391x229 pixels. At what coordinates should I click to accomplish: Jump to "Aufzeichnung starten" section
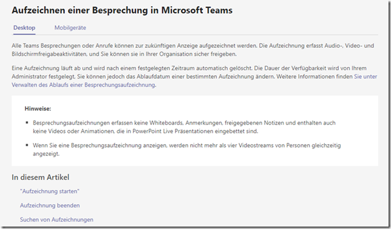[50, 191]
